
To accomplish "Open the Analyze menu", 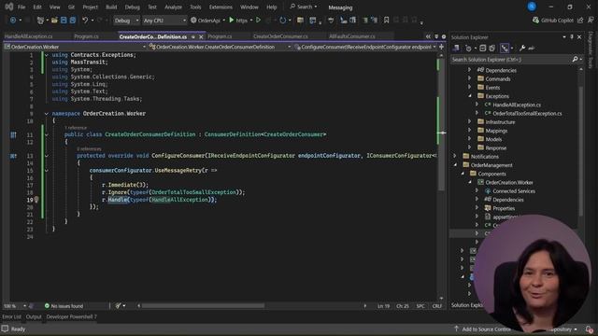I will pos(173,7).
